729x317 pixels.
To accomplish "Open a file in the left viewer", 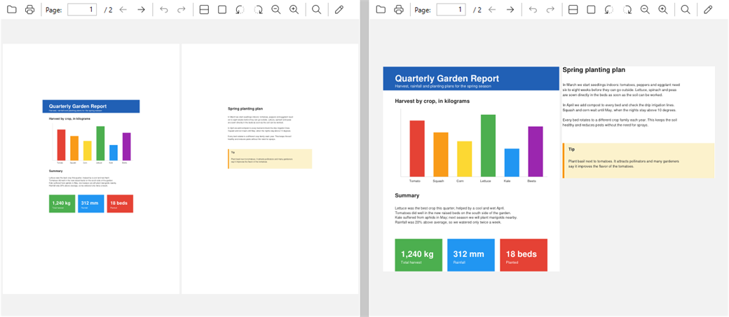I will tap(12, 10).
